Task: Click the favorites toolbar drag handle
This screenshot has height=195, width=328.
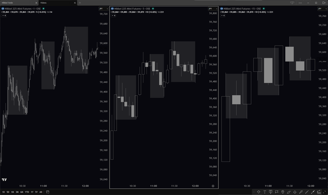Action: 253,192
